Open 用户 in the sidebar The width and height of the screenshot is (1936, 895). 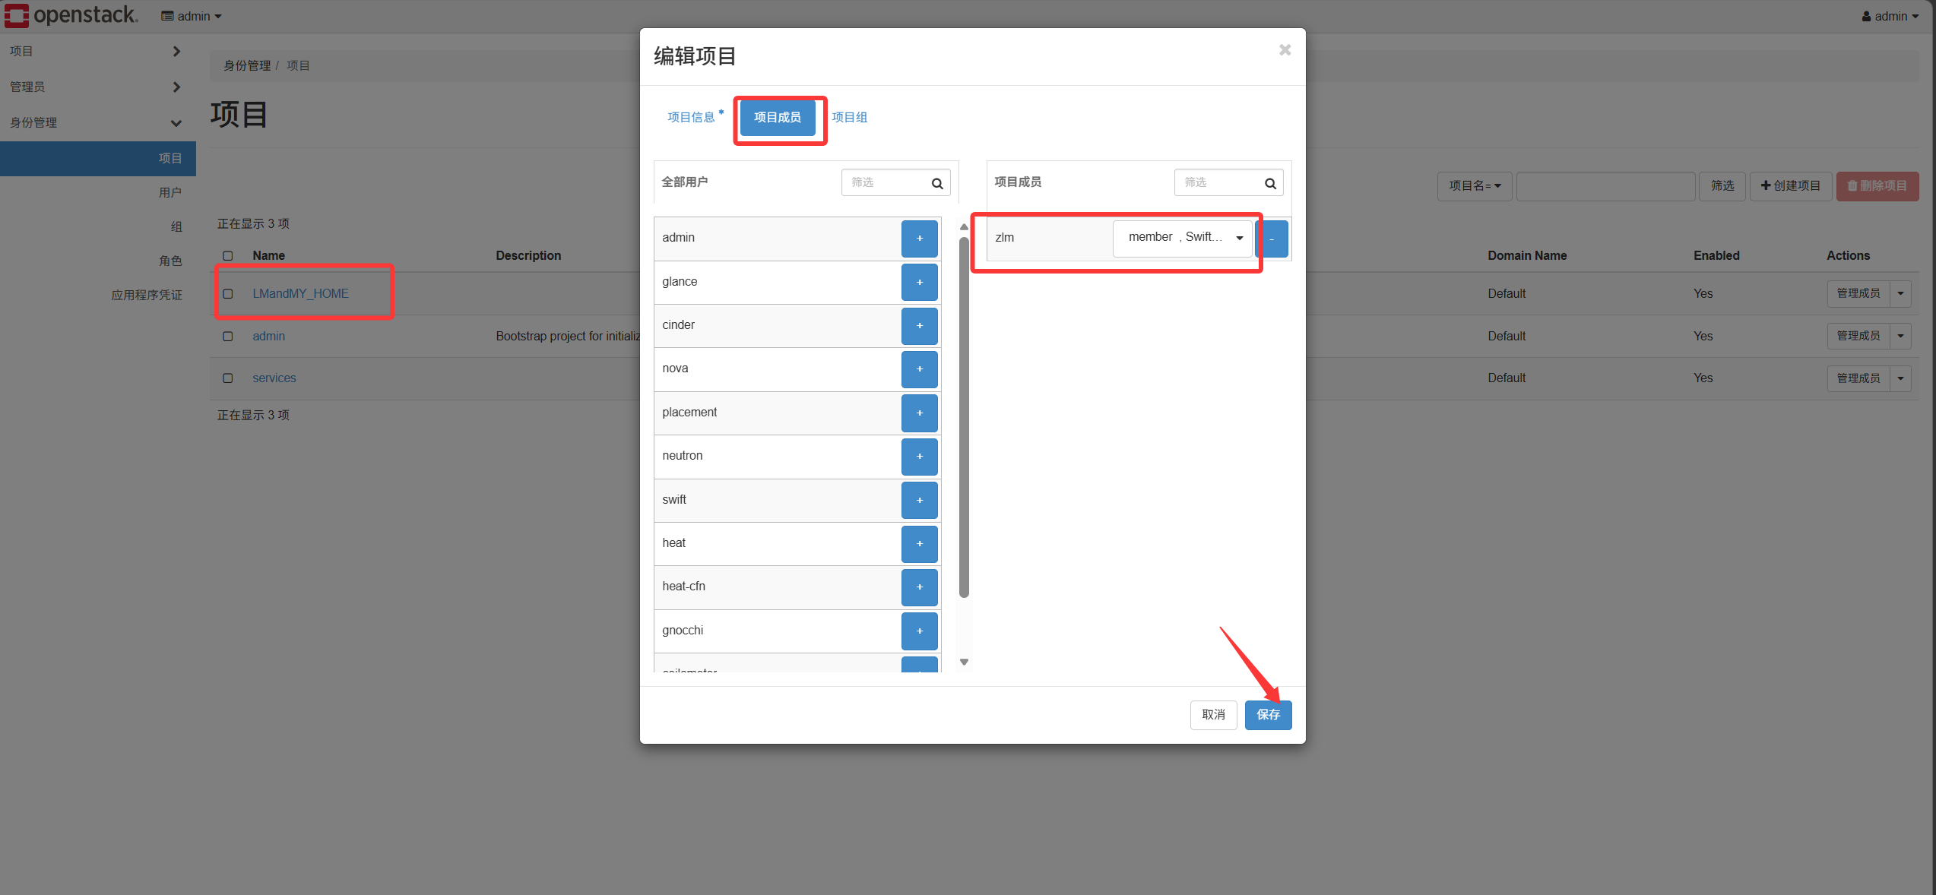point(170,193)
